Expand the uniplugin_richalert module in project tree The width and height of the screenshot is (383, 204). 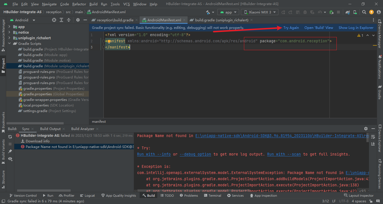(x=9, y=38)
